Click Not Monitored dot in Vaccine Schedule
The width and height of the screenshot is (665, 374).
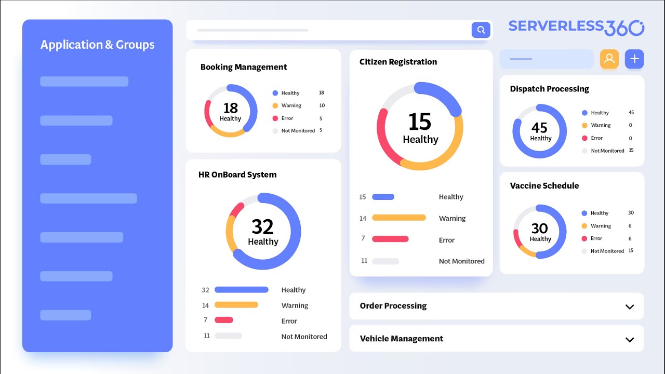(x=584, y=251)
